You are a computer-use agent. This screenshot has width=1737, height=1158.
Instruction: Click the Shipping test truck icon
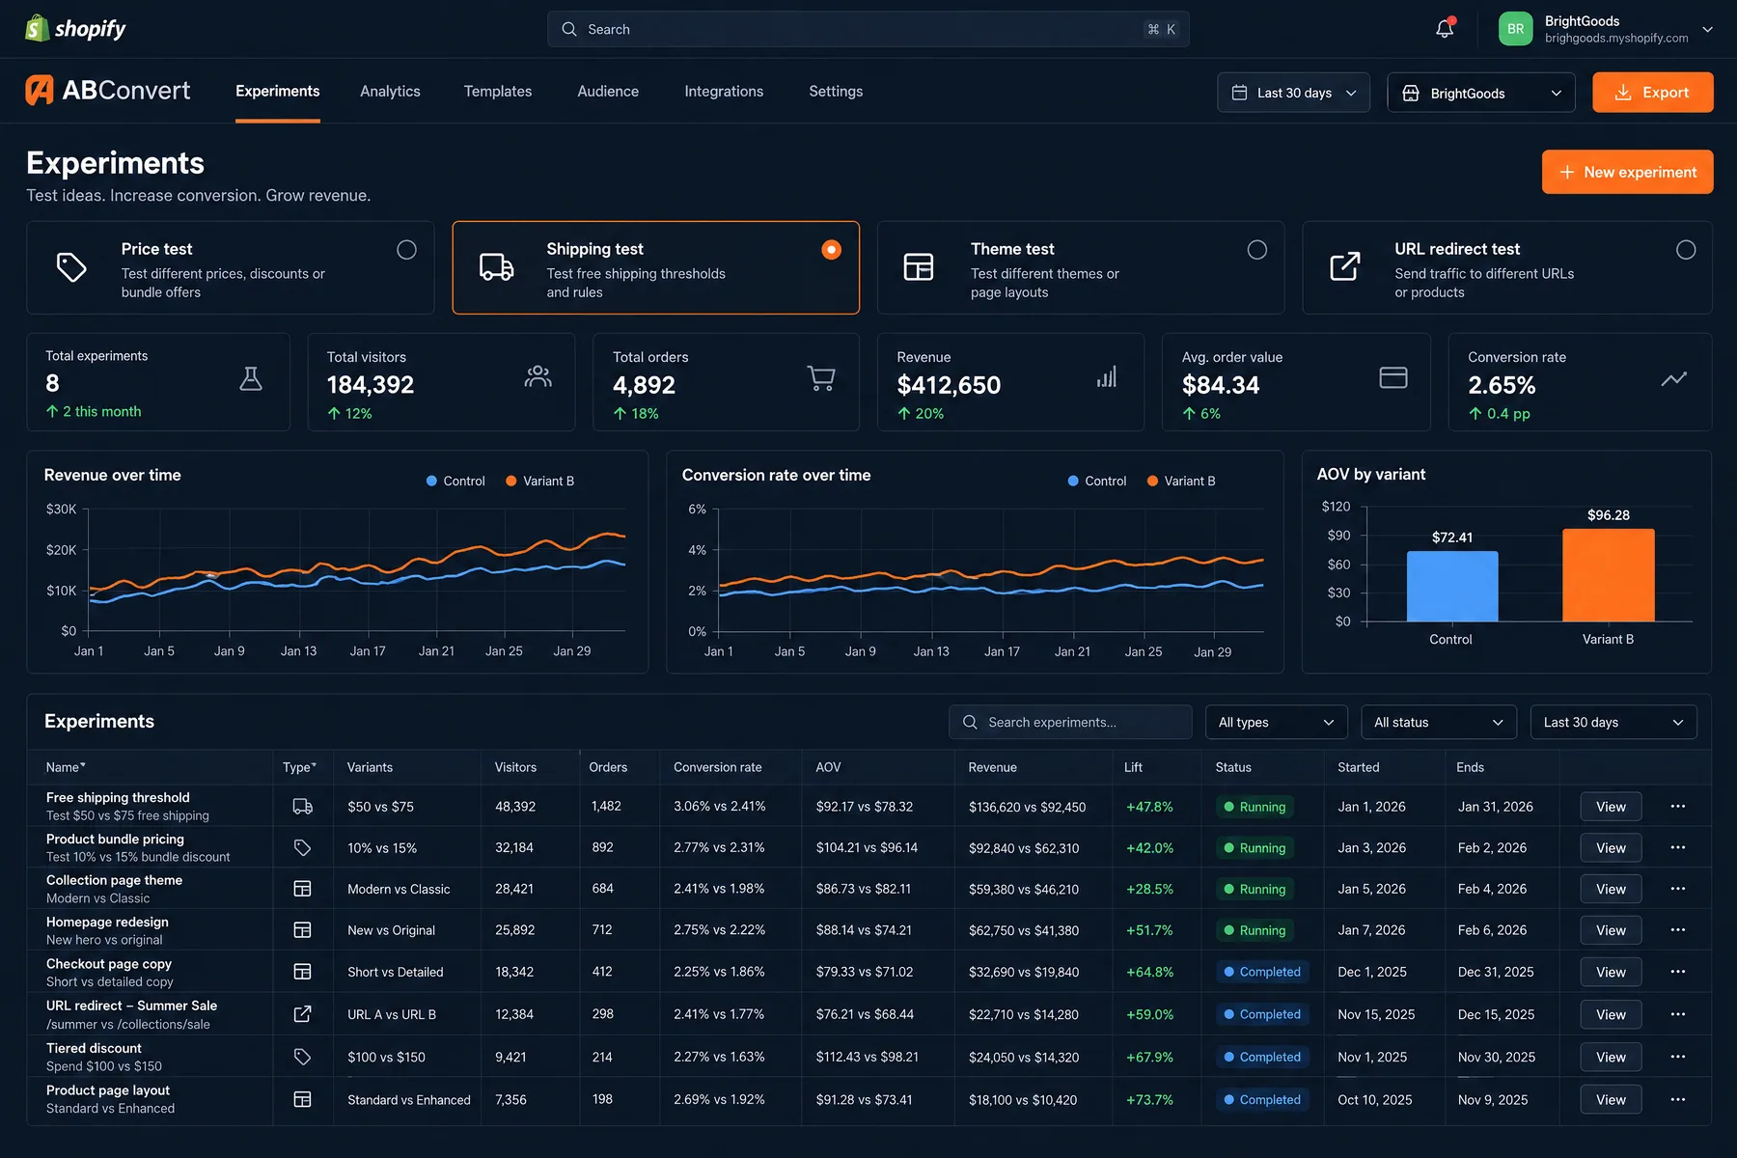pos(497,267)
